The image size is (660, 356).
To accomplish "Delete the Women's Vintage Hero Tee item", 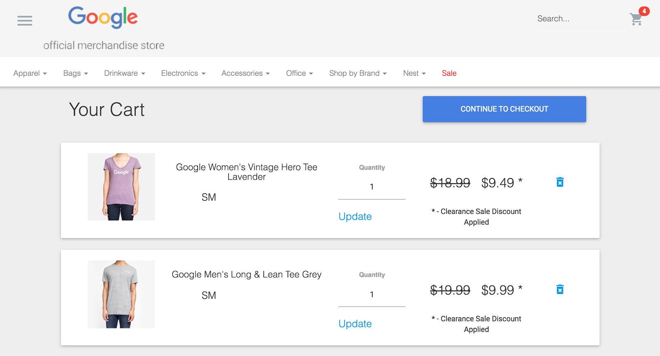I will (x=560, y=182).
